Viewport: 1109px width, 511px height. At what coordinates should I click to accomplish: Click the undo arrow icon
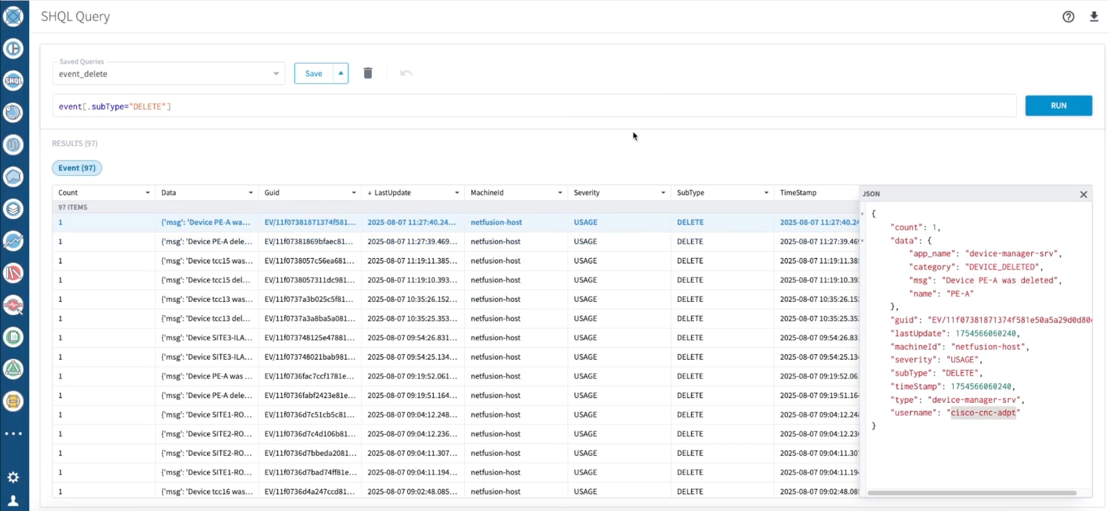click(407, 73)
